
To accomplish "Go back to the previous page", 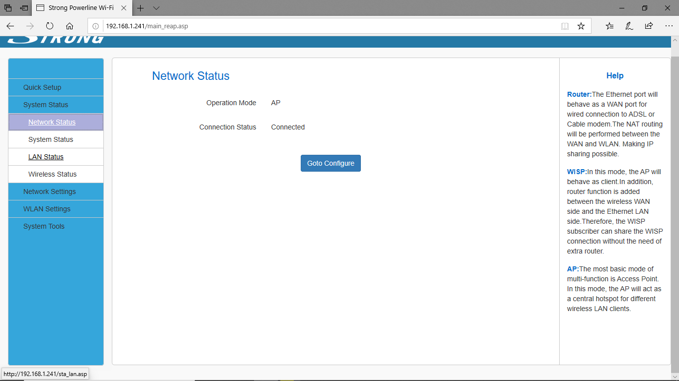I will pos(10,26).
